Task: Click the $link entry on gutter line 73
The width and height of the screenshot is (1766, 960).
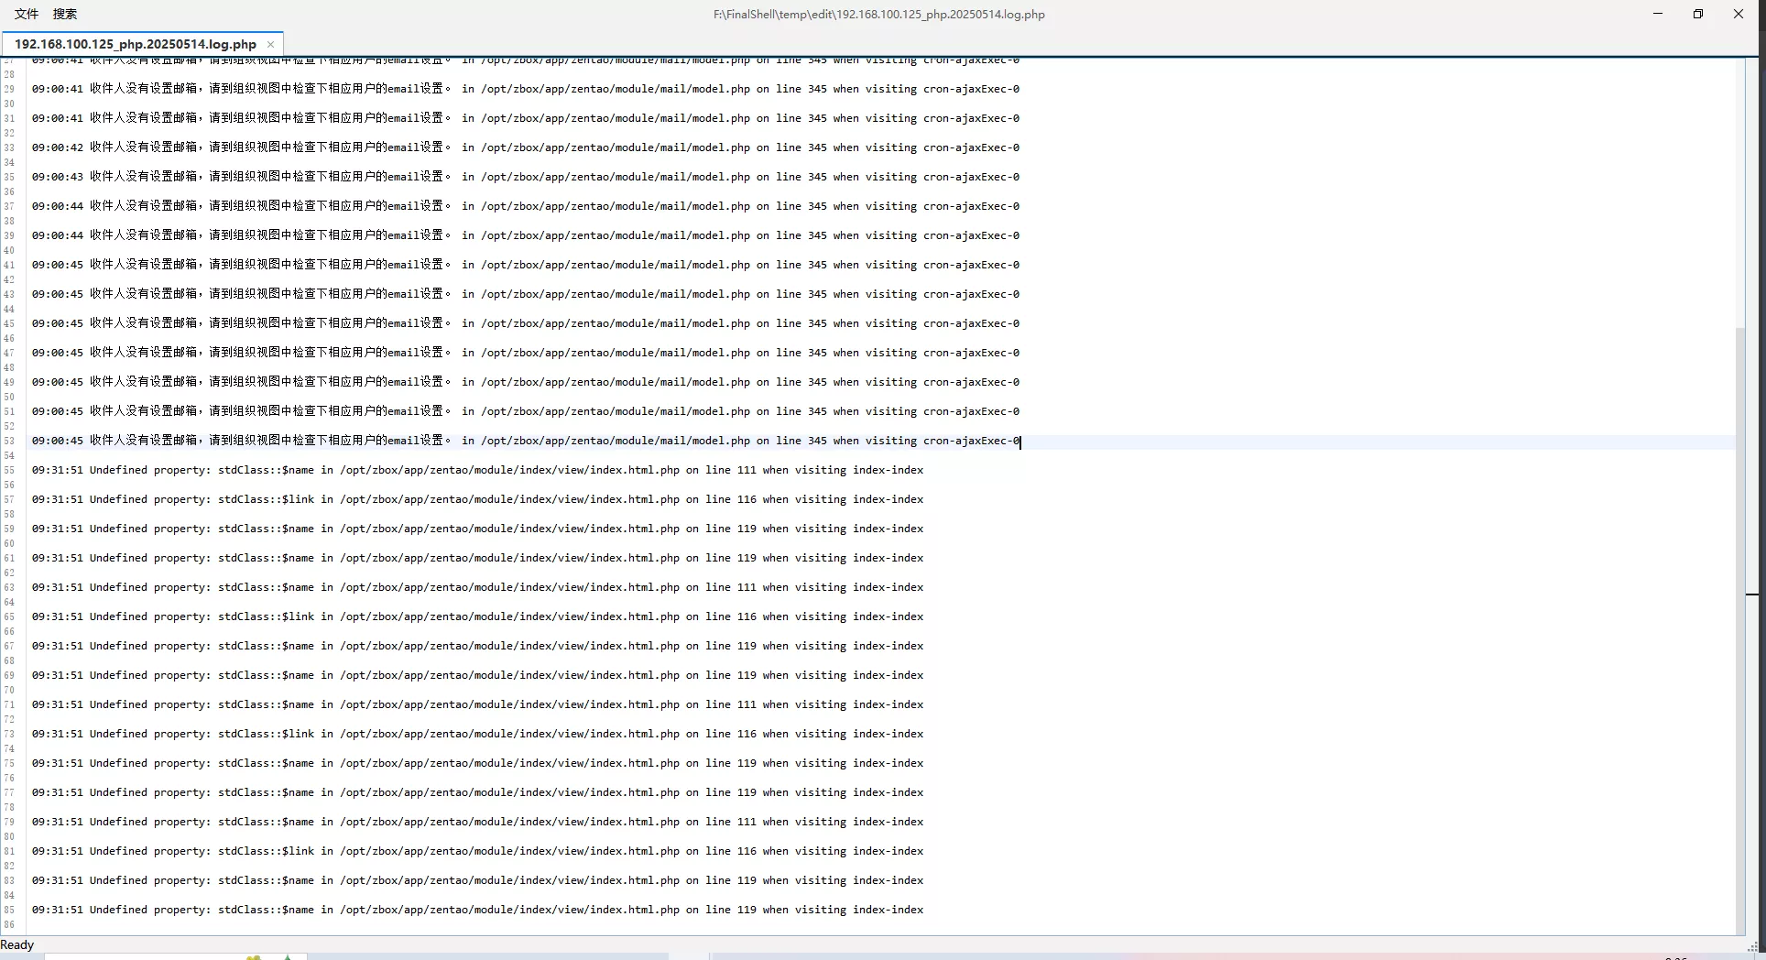Action: 477,734
